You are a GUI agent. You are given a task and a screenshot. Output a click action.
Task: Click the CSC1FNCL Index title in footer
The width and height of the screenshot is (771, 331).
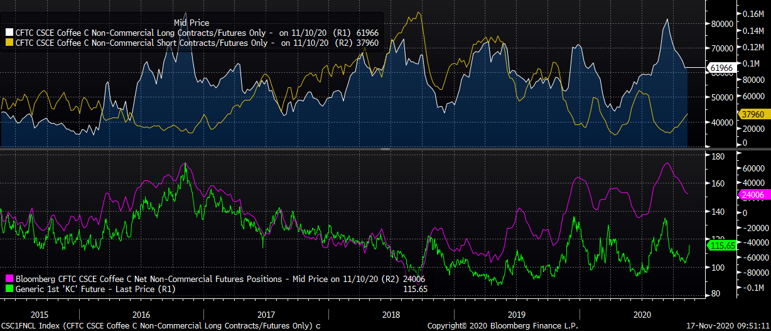pyautogui.click(x=160, y=326)
